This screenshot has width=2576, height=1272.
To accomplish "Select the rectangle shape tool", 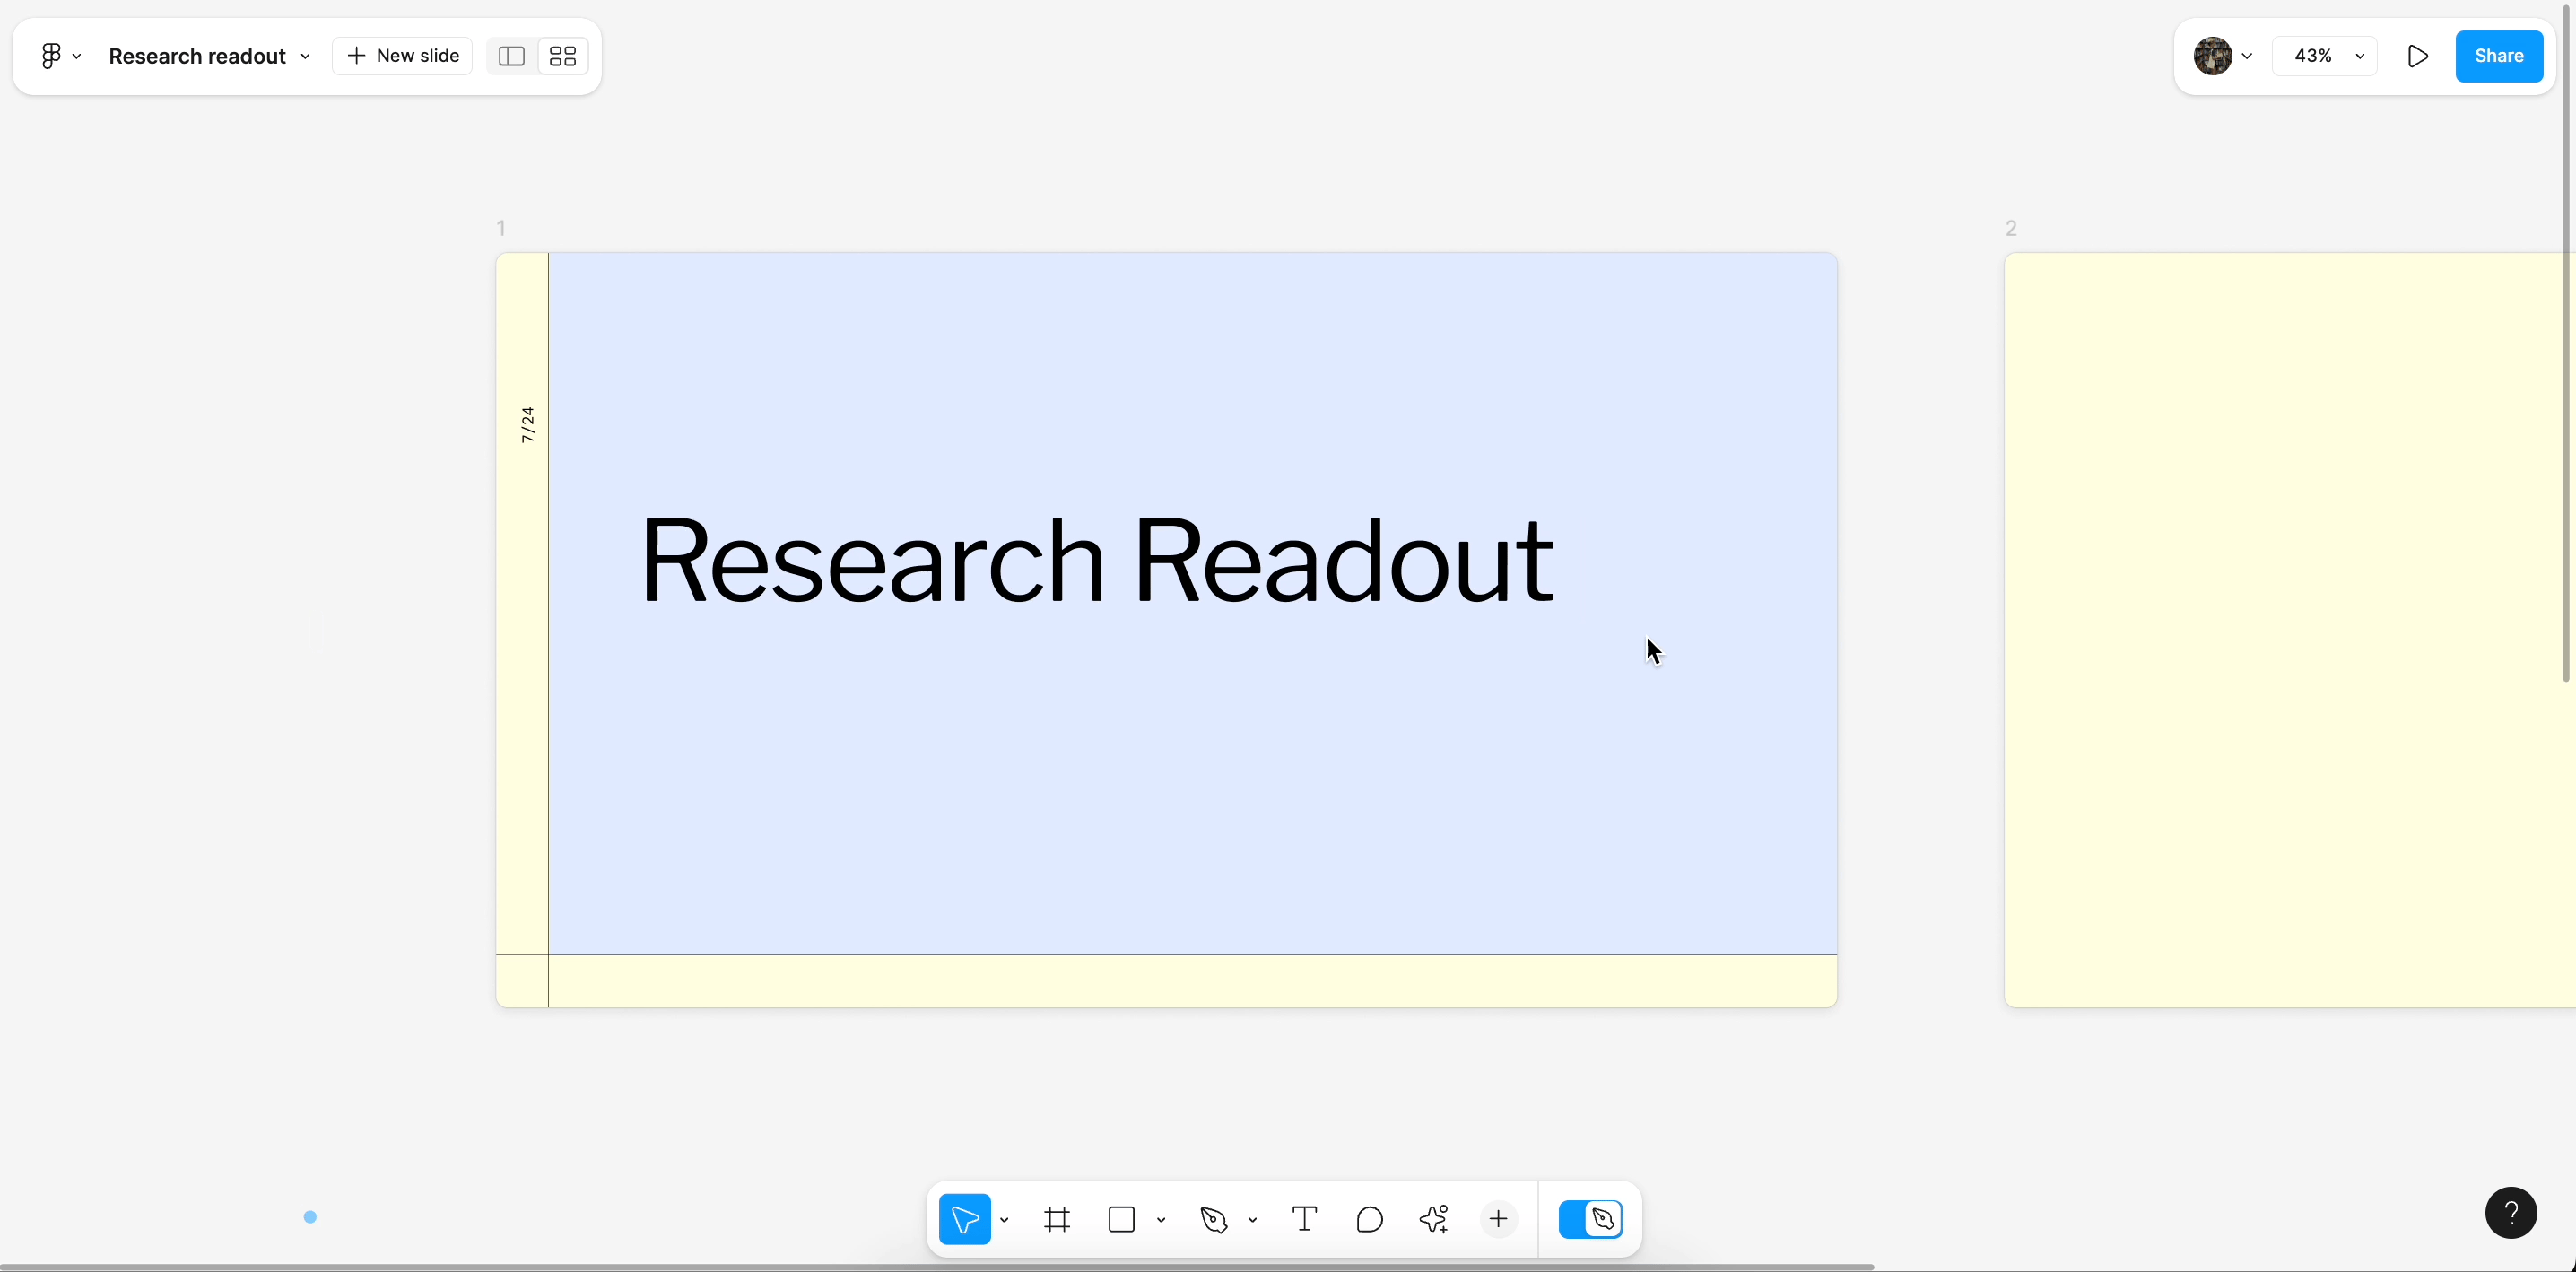I will (1122, 1219).
